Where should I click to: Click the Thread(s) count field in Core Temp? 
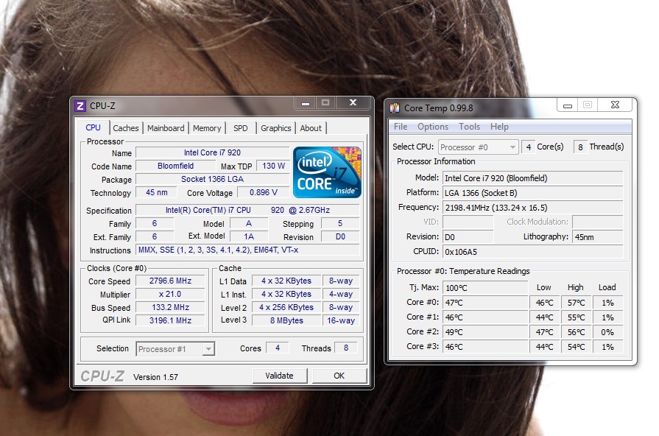[580, 147]
